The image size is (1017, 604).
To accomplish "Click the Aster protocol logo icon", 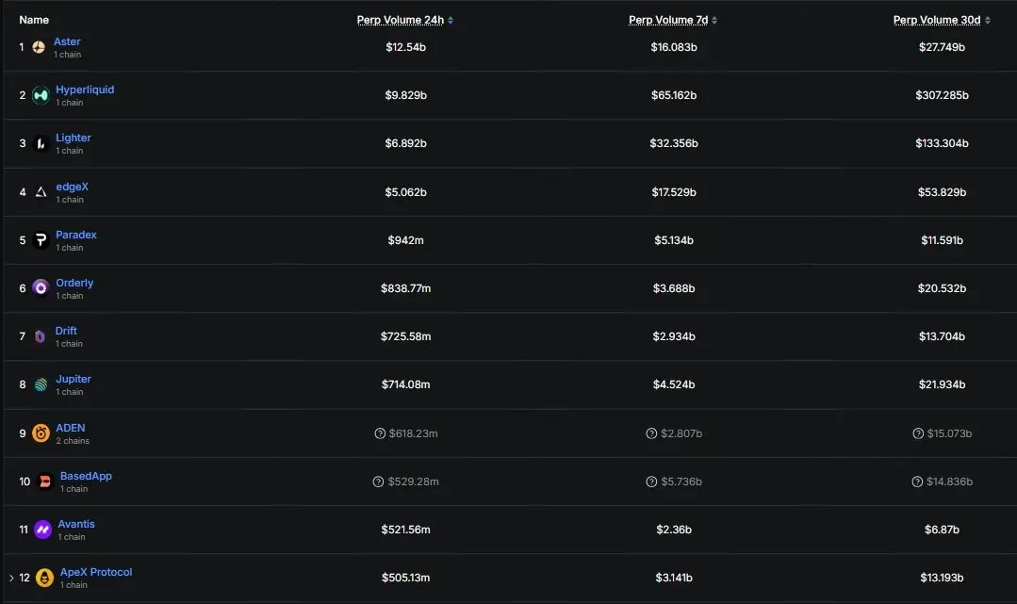I will tap(39, 47).
